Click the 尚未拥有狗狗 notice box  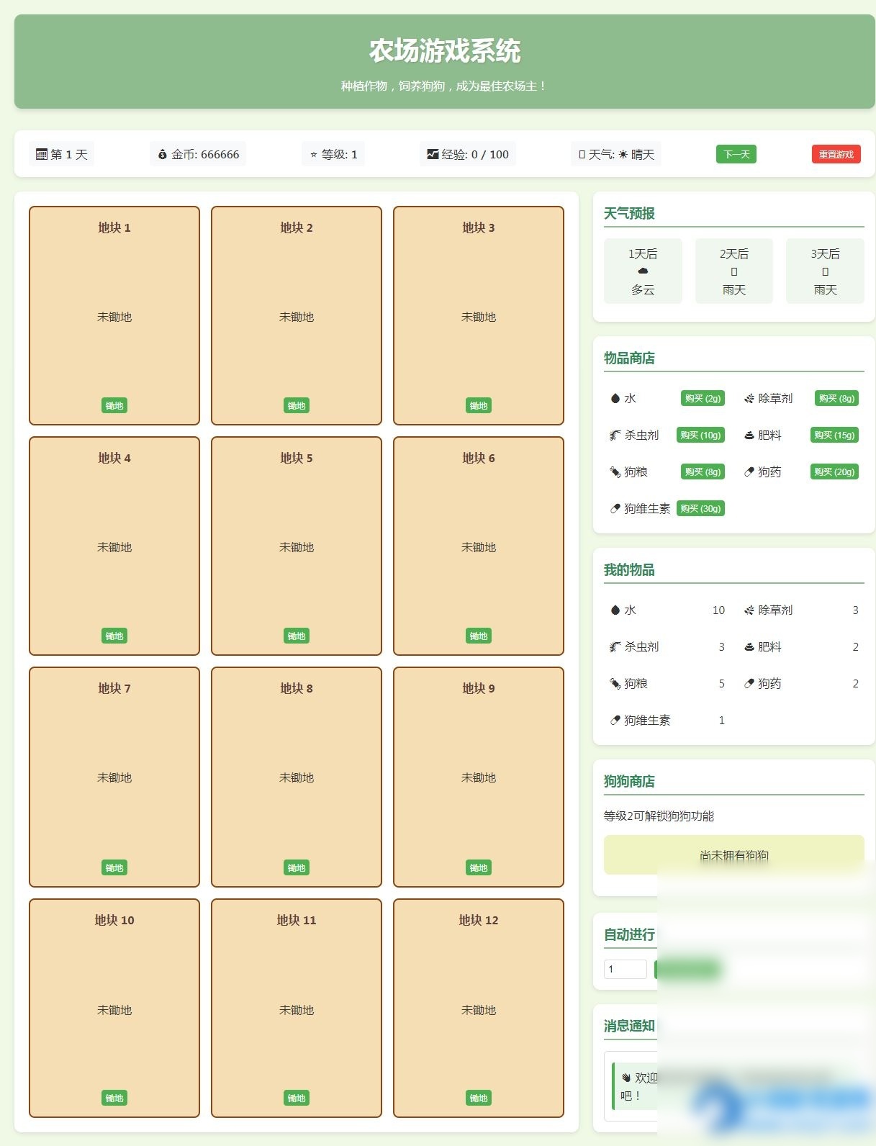(x=734, y=855)
